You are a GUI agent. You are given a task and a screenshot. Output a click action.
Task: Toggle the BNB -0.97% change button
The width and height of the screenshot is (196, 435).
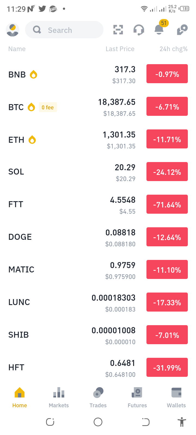pos(167,74)
